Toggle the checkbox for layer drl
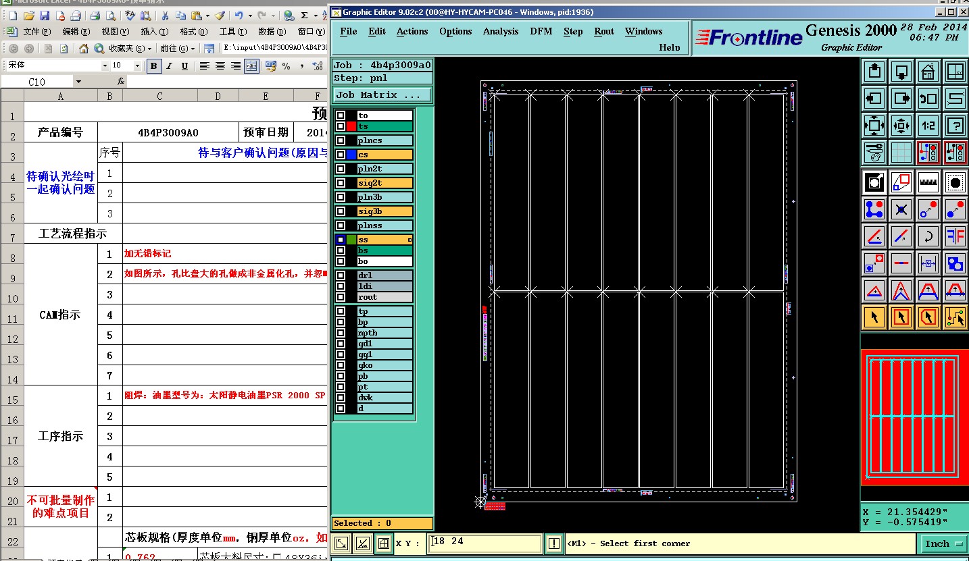Screen dimensions: 969x561 [x=341, y=275]
